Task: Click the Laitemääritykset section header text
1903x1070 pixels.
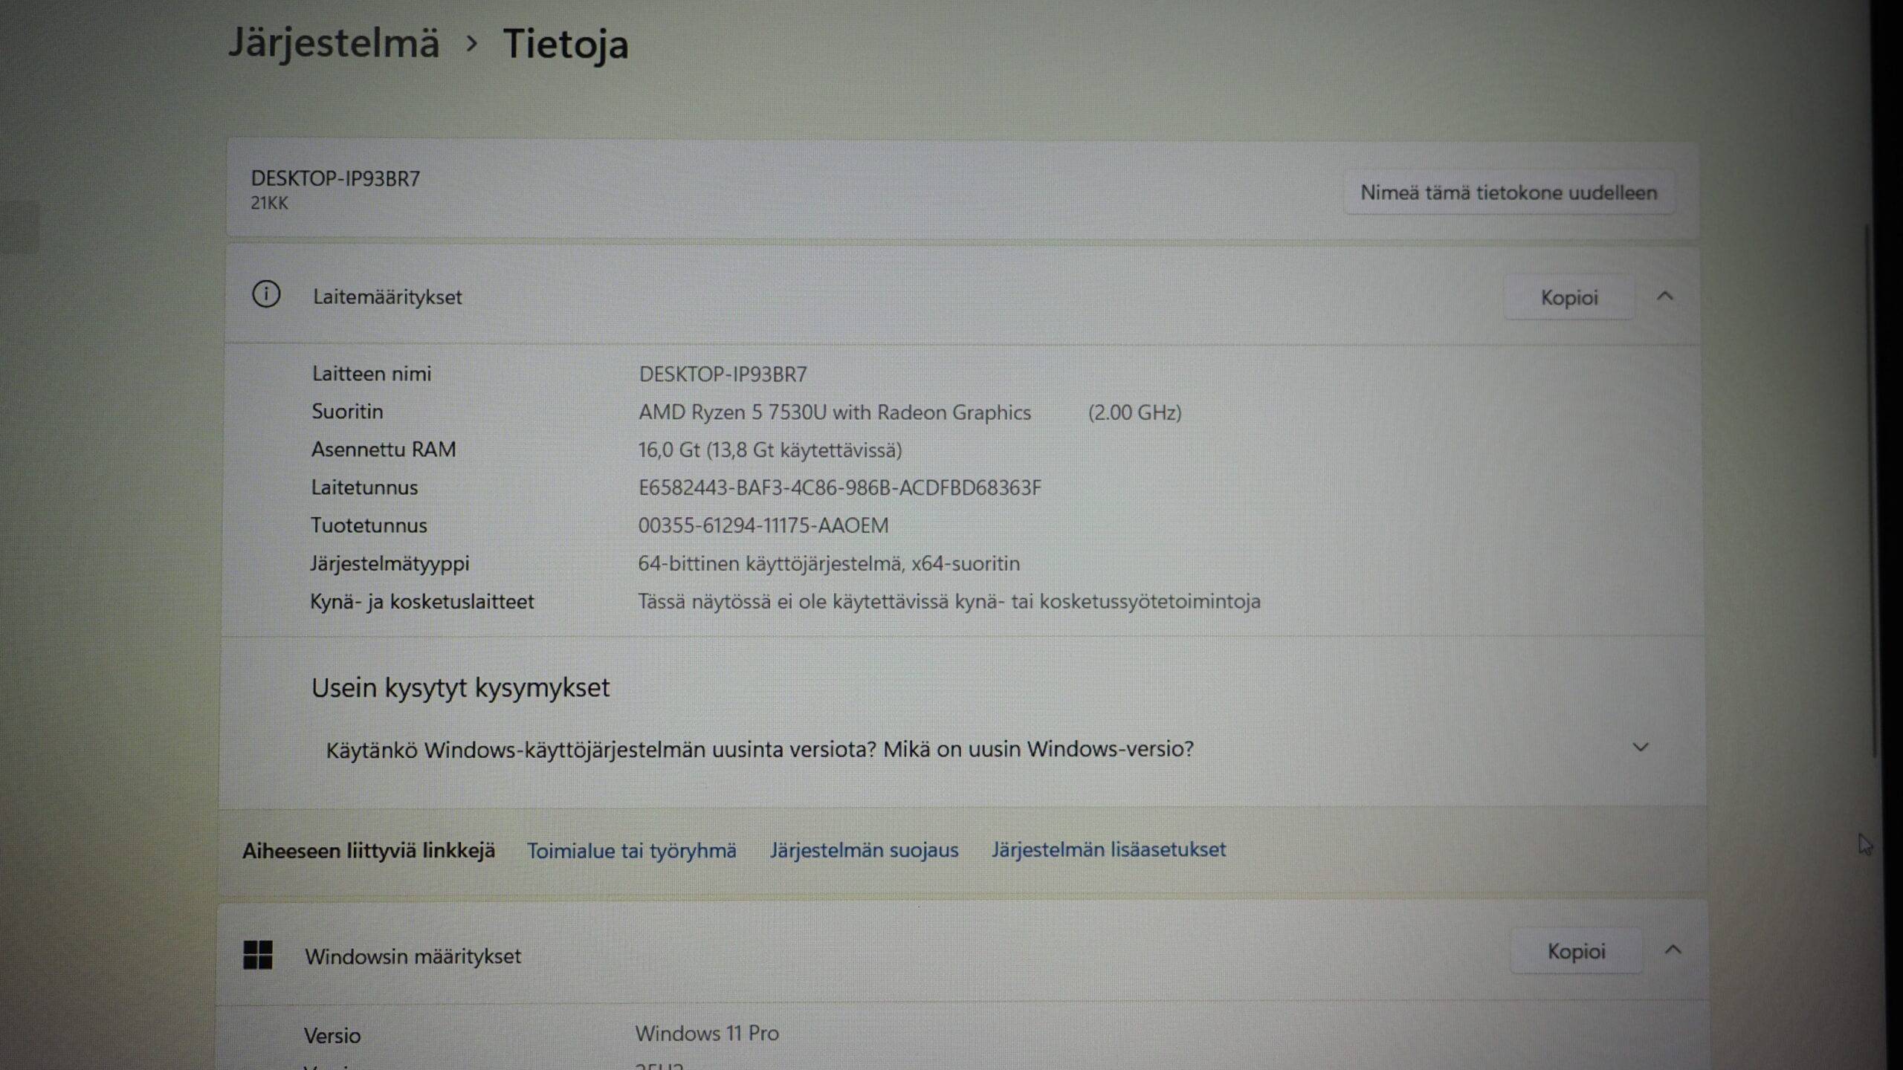Action: point(387,296)
